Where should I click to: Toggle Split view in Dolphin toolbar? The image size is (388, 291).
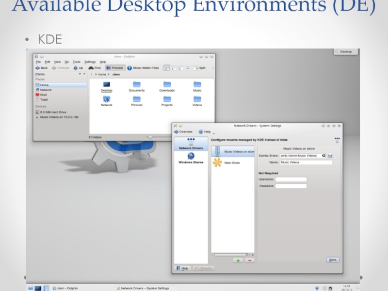(x=199, y=68)
